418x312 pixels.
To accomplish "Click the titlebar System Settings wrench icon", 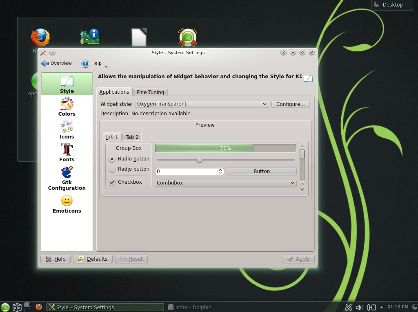I will [43, 53].
